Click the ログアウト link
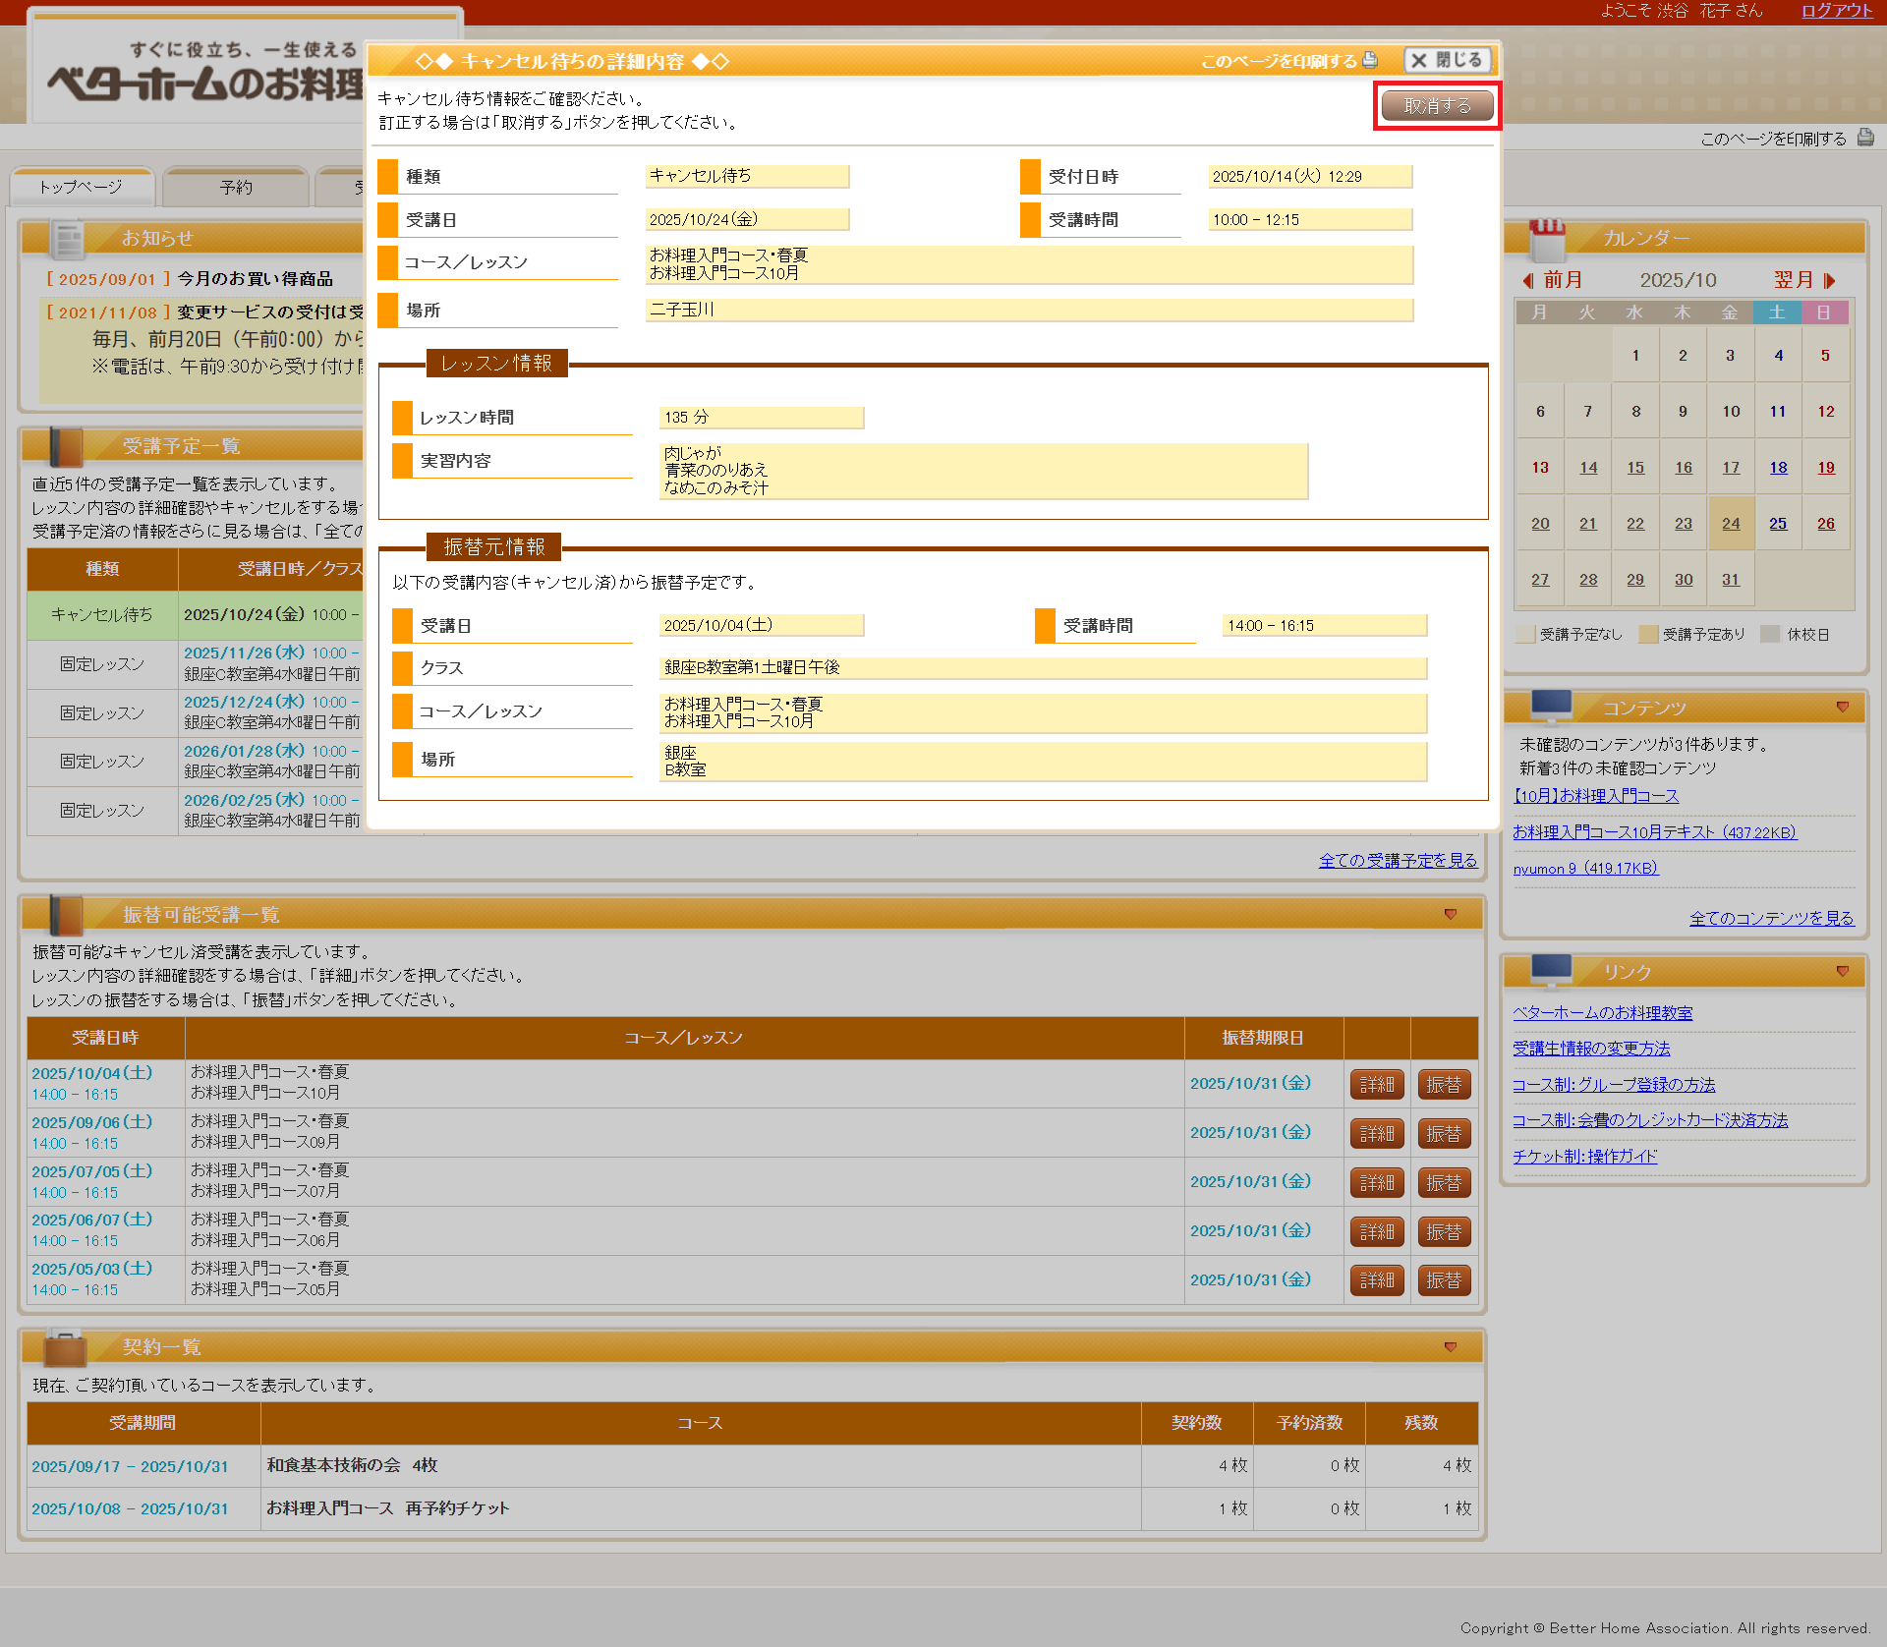This screenshot has height=1647, width=1887. pyautogui.click(x=1836, y=11)
